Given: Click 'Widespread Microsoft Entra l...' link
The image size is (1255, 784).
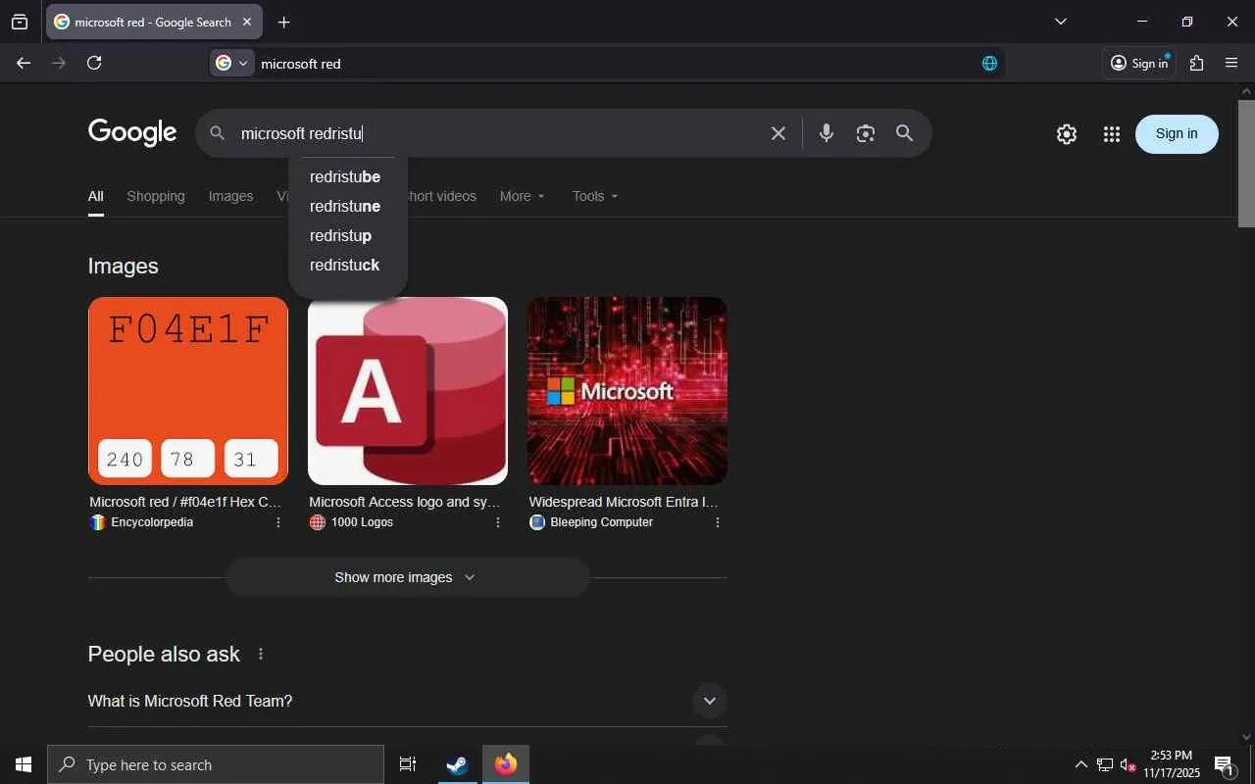Looking at the screenshot, I should click(624, 502).
